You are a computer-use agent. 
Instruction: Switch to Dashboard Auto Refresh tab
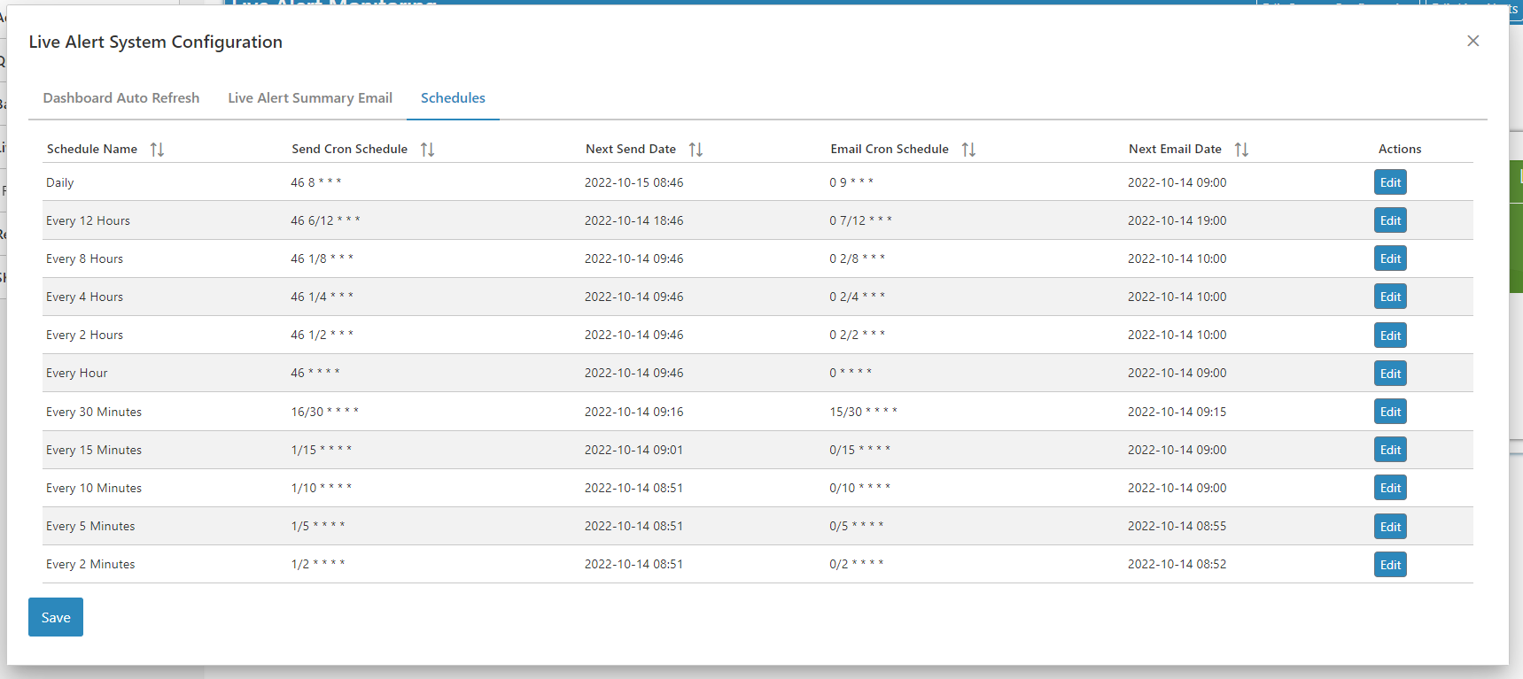tap(121, 98)
